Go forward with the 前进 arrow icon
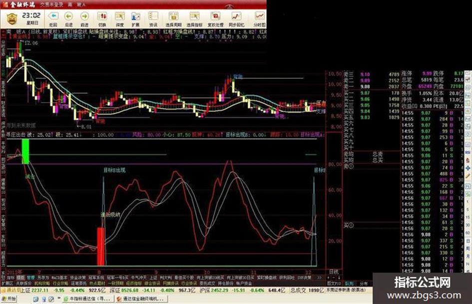The width and height of the screenshot is (472, 304). (x=85, y=18)
